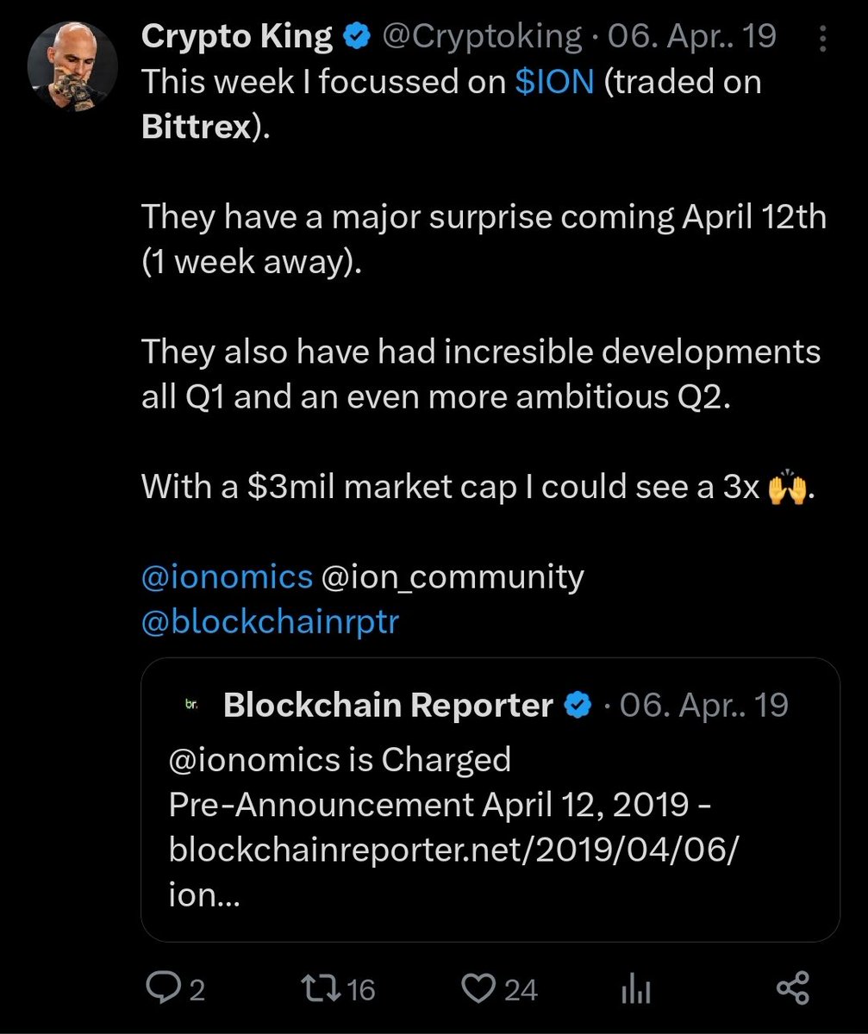Image resolution: width=868 pixels, height=1034 pixels.
Task: Open the blockchainreporter.net article link
Action: coord(453,850)
